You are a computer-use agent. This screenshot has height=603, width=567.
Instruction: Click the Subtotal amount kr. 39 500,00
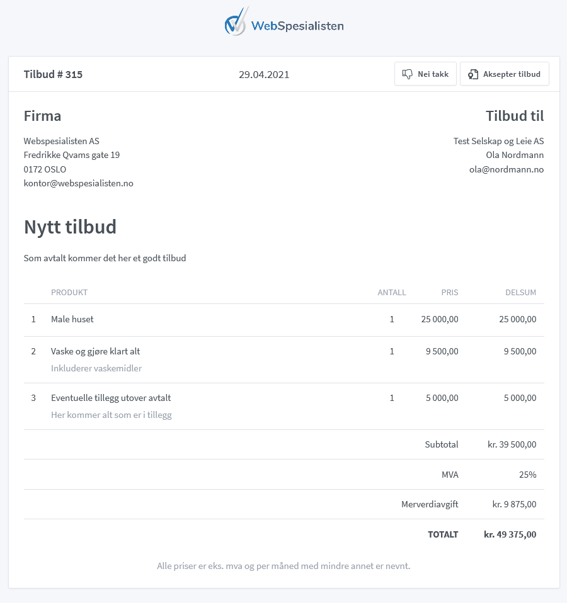[x=512, y=444]
